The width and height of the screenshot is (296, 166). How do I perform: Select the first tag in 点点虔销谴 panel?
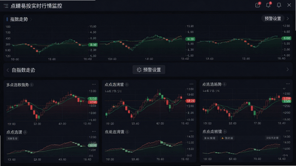(x=210, y=138)
